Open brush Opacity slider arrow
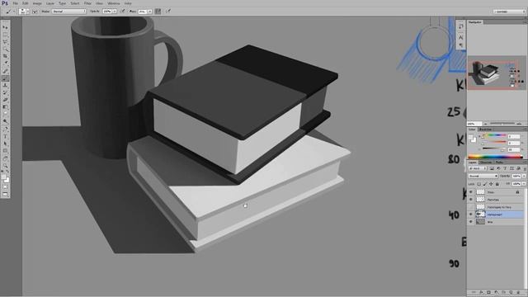The width and height of the screenshot is (528, 297). (x=115, y=11)
